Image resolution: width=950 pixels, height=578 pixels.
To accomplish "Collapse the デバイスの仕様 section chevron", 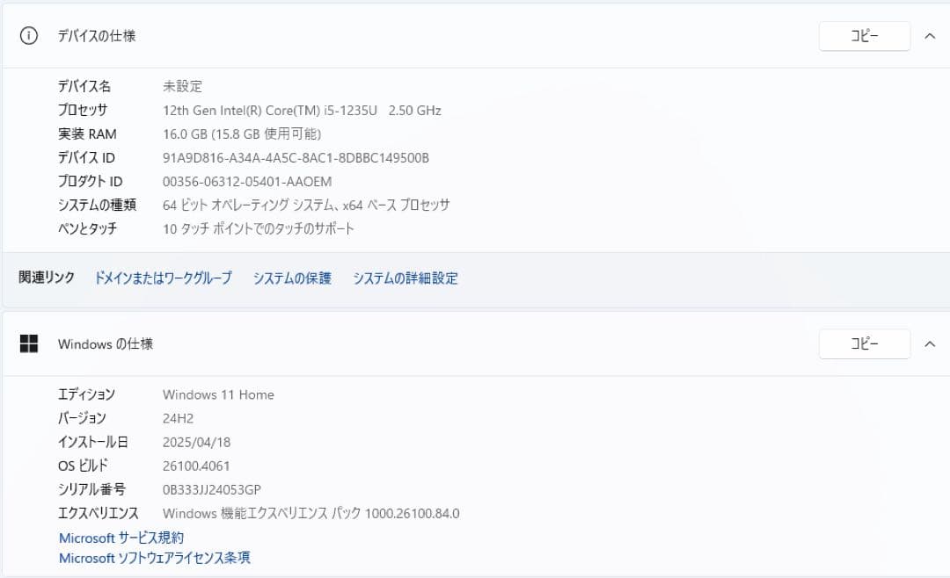I will [x=930, y=36].
